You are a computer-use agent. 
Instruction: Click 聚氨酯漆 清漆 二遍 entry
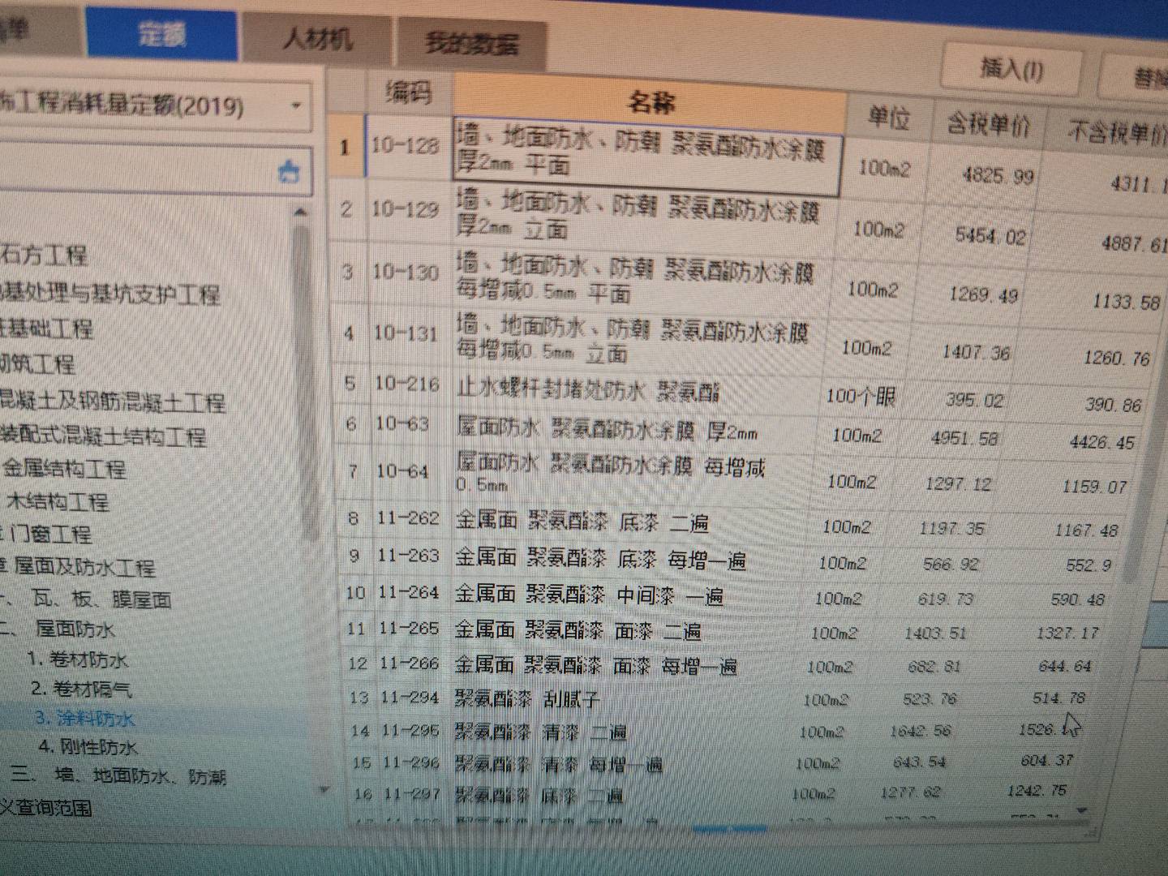click(541, 732)
